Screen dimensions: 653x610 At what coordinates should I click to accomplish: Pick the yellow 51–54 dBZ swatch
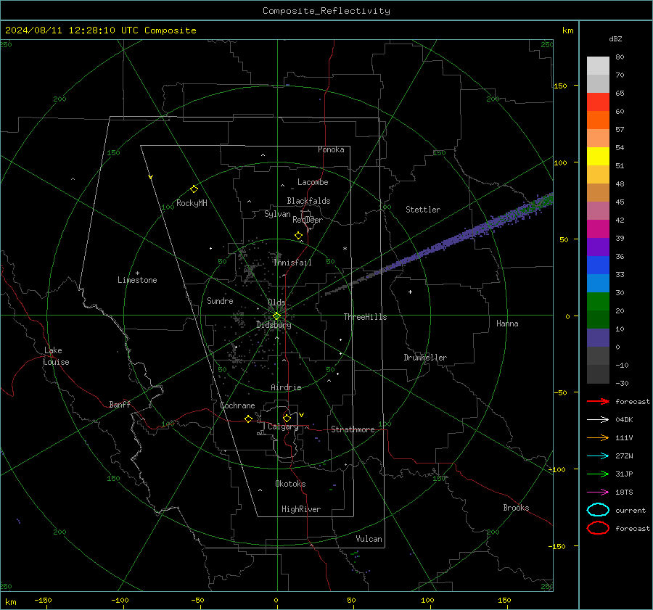[x=598, y=157]
